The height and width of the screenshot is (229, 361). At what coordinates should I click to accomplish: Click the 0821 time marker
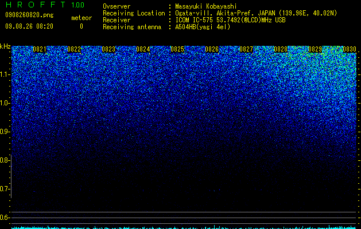point(40,49)
